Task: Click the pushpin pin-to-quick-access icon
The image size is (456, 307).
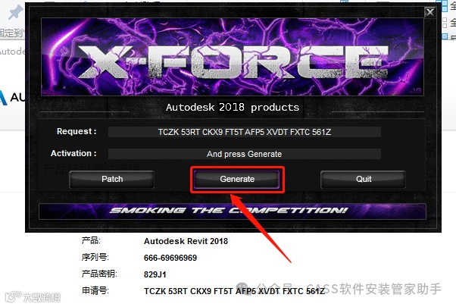Action: pyautogui.click(x=15, y=12)
